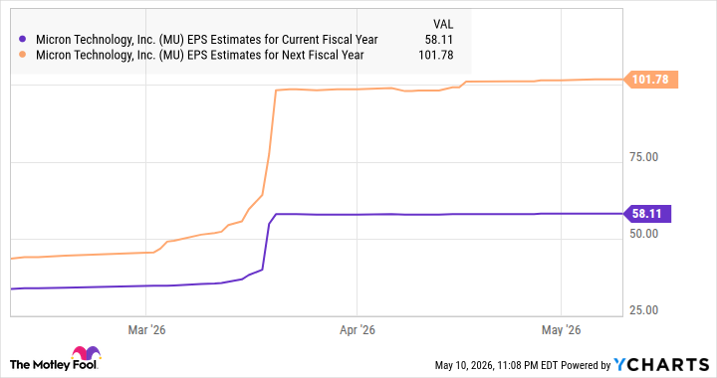Click the Apr '26 x-axis label
Screen dimensions: 717x378
[x=358, y=330]
